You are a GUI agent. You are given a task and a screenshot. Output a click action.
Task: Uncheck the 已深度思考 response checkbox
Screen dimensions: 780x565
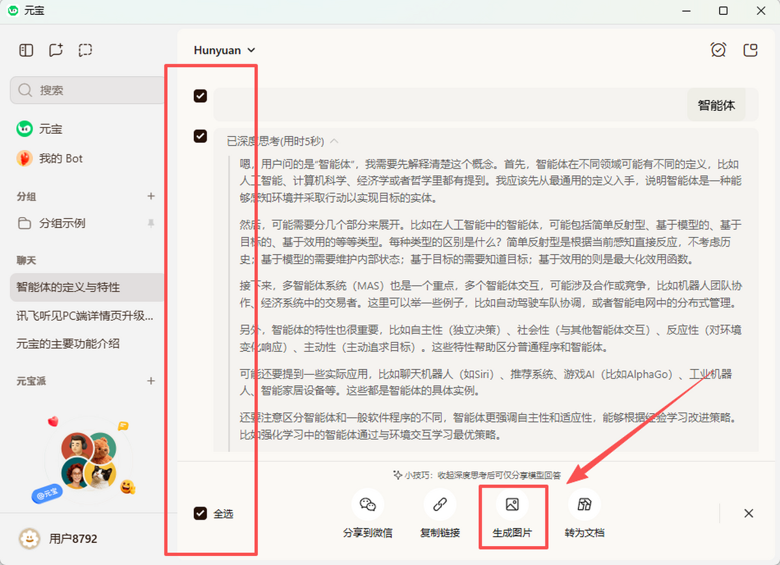coord(200,136)
